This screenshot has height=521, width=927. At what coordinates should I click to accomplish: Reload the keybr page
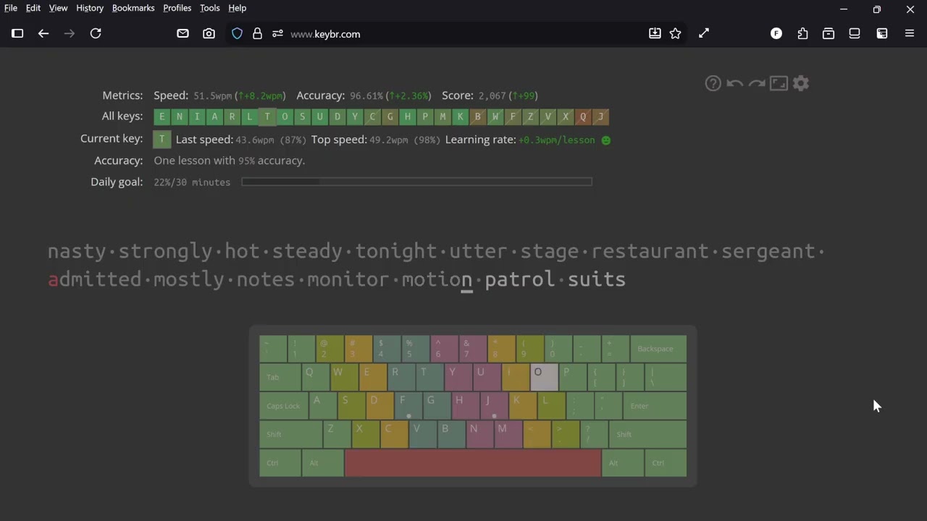(96, 33)
